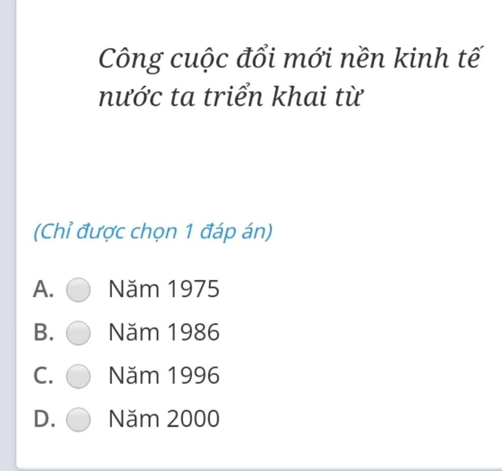
Task: Click the "(Chỉ được chọn 1 đáp án)" hint
Action: point(152,231)
